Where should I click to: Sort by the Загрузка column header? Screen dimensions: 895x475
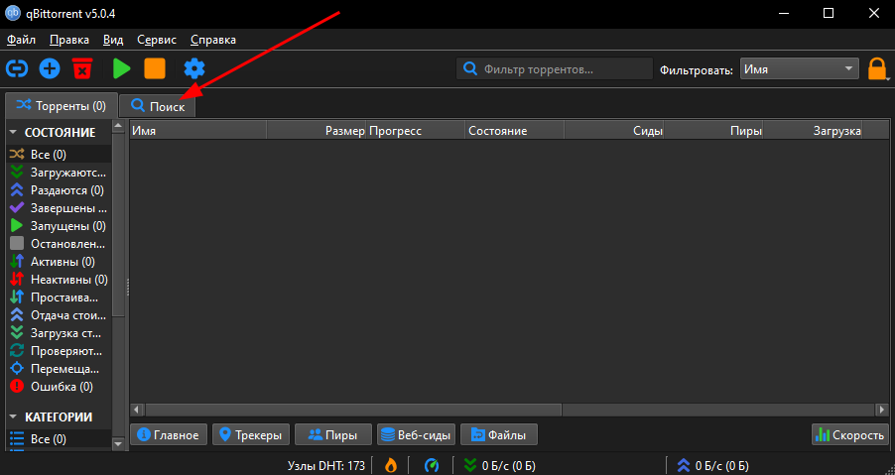813,131
